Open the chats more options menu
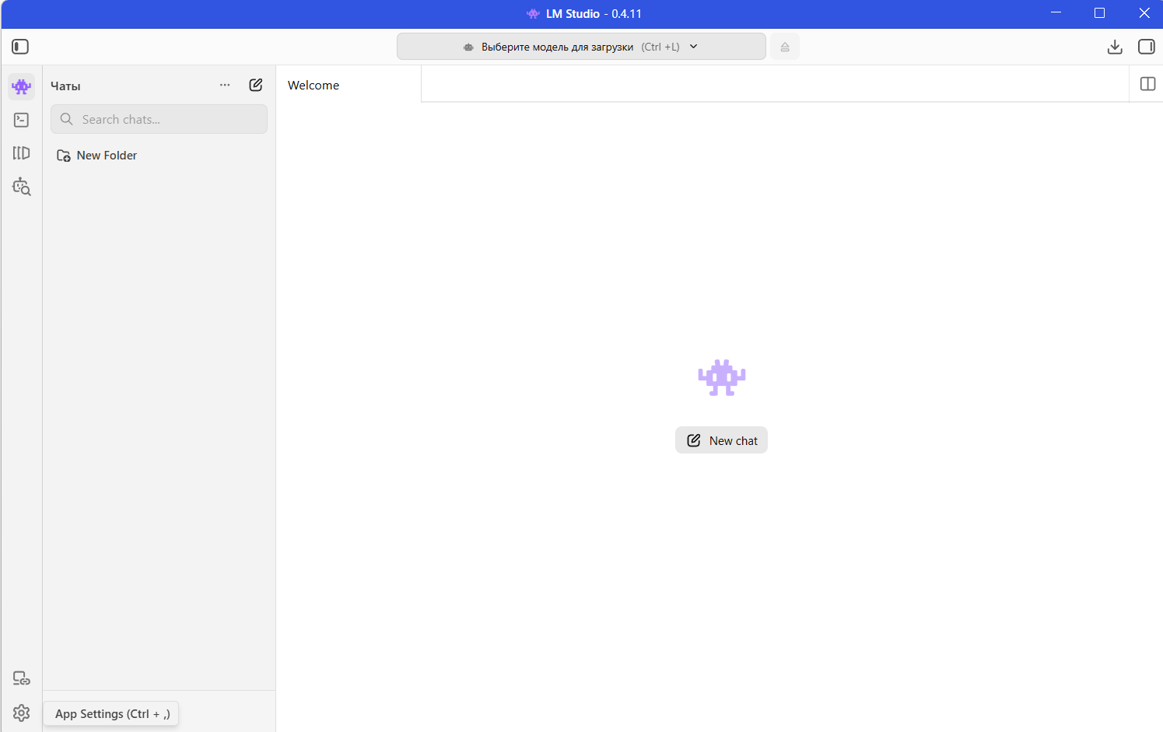 point(225,85)
